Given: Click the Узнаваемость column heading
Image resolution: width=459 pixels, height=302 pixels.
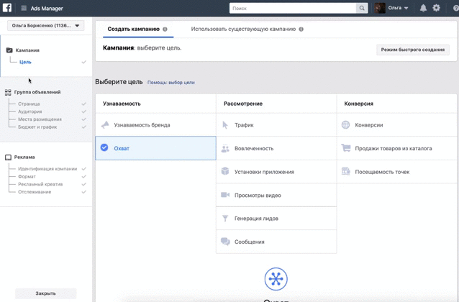Looking at the screenshot, I should pos(122,104).
